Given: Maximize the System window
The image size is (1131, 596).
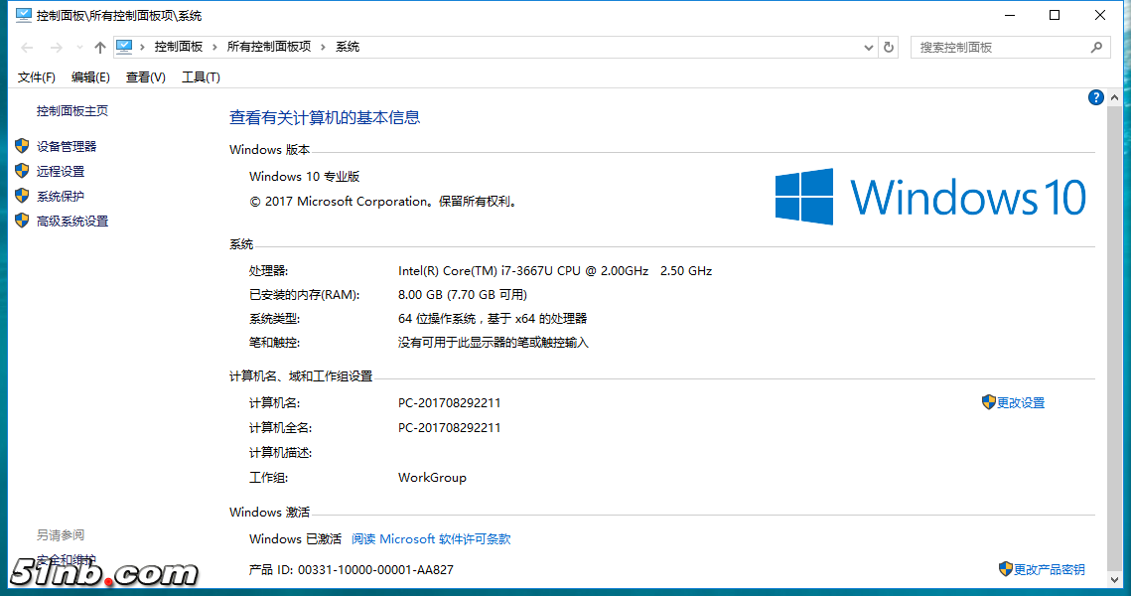Looking at the screenshot, I should coord(1055,15).
